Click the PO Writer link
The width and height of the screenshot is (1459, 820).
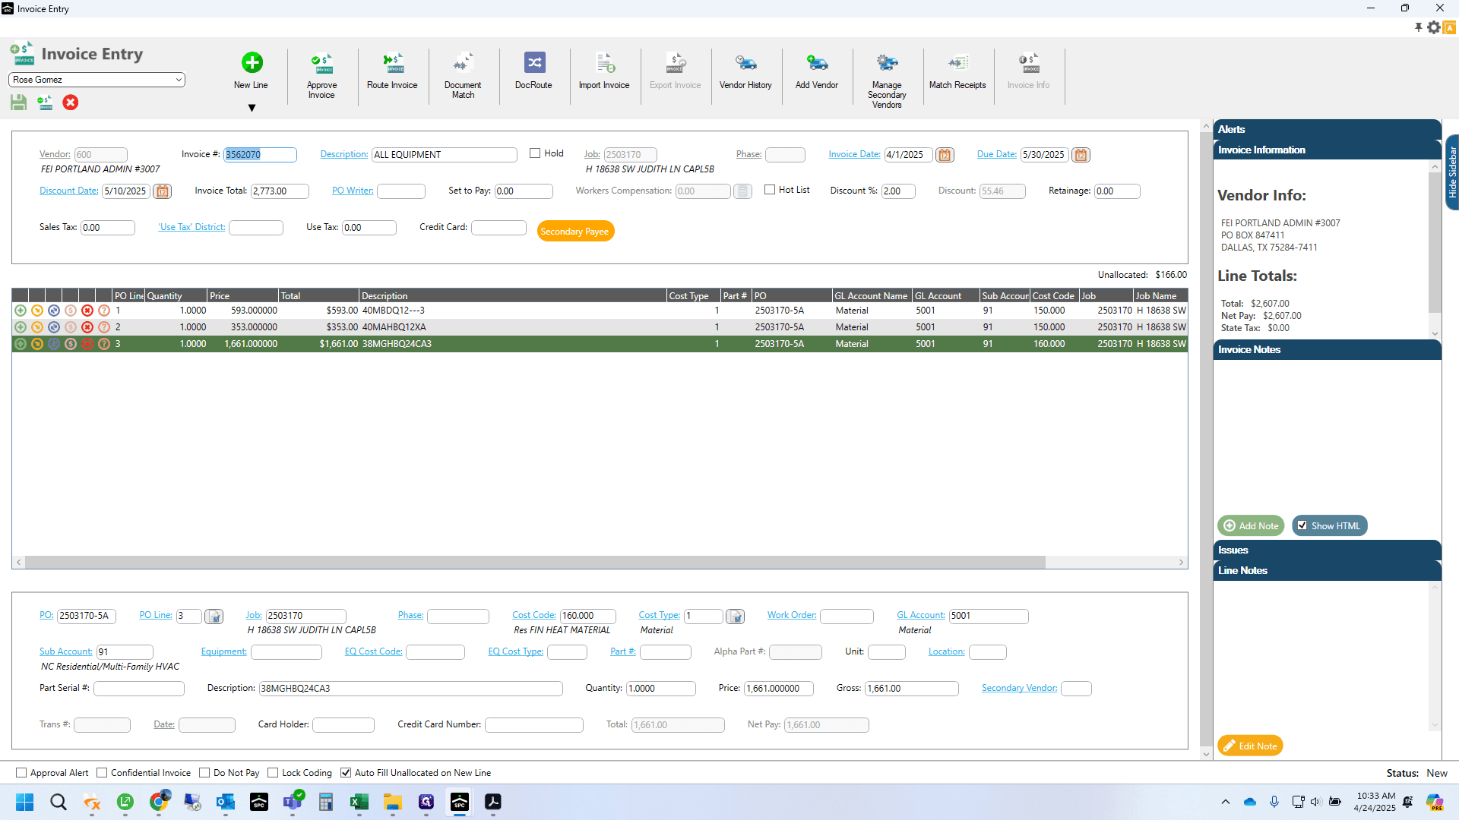pyautogui.click(x=353, y=191)
